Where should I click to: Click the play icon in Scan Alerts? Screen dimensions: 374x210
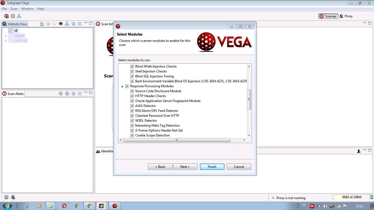click(x=67, y=94)
